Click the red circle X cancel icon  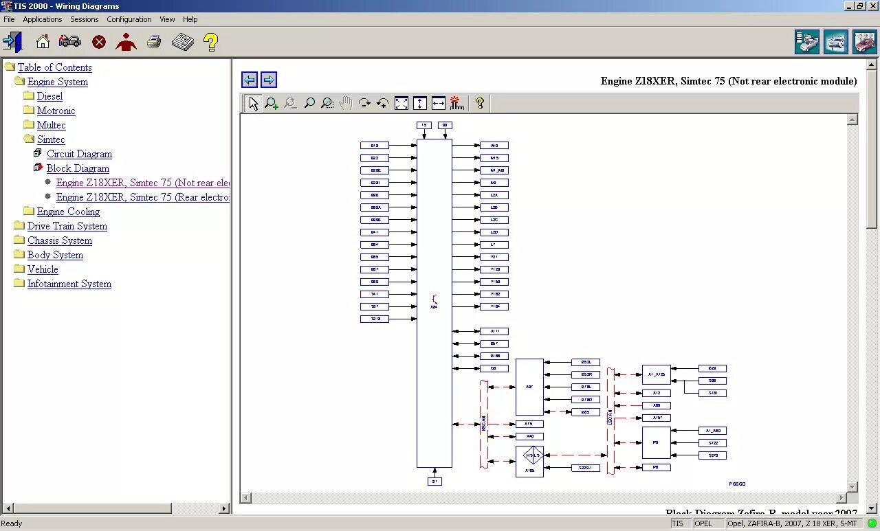coord(99,43)
